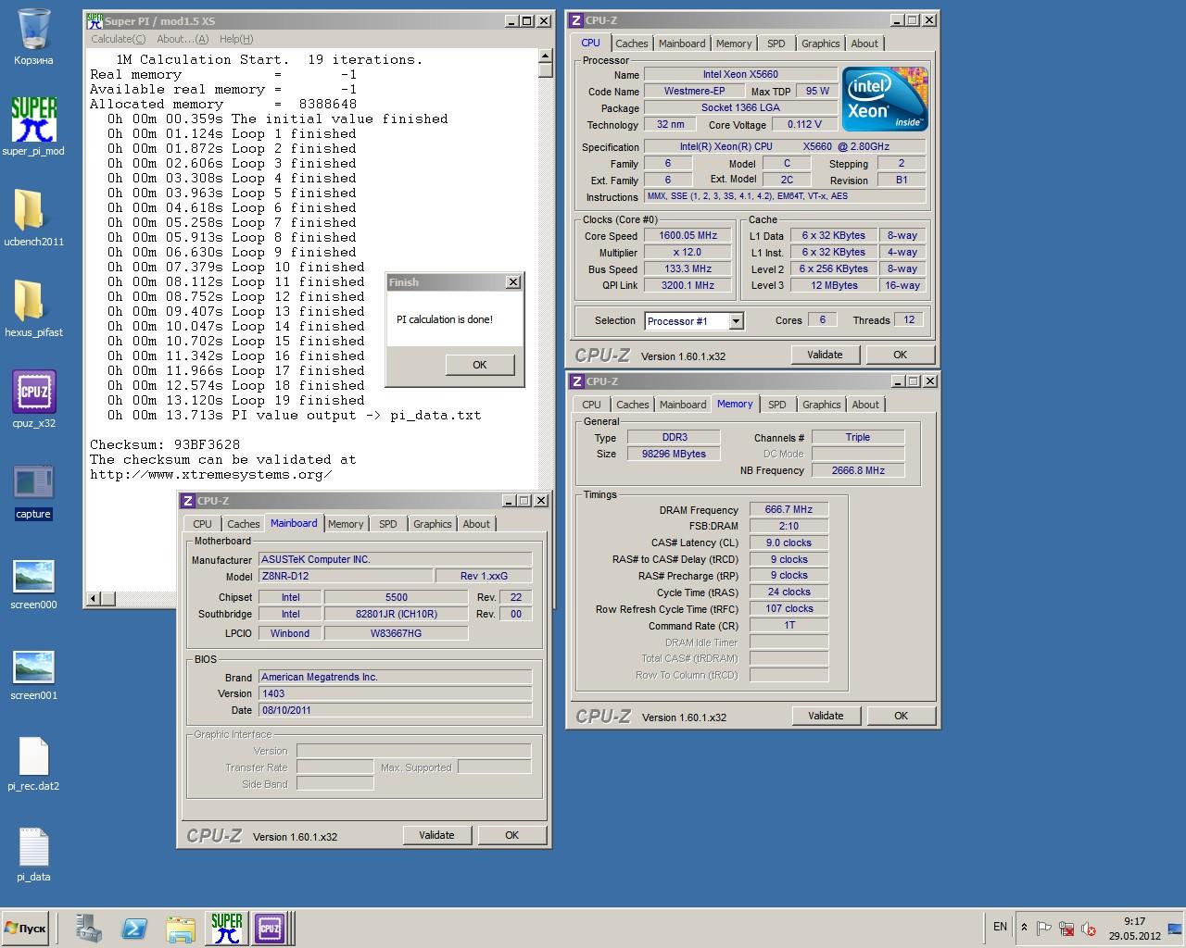Select Memory tab in CPU-Z Mainboard window
1186x948 pixels.
[346, 524]
